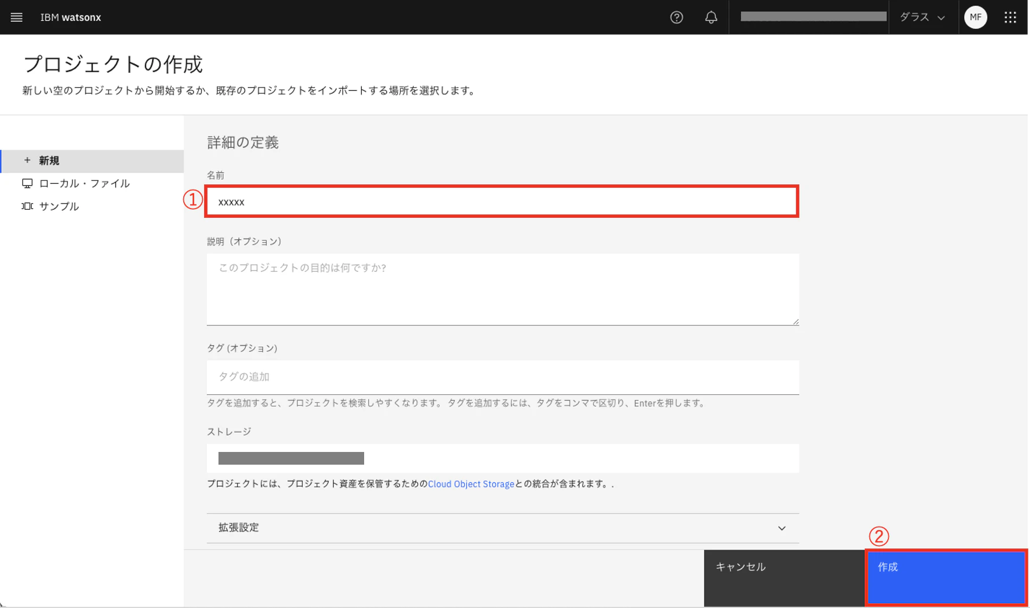Click the キャンセル button
Screen dimensions: 1030x608
tap(784, 578)
